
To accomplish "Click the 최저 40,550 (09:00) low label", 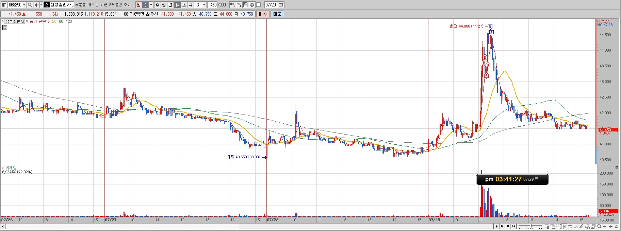I will (243, 157).
